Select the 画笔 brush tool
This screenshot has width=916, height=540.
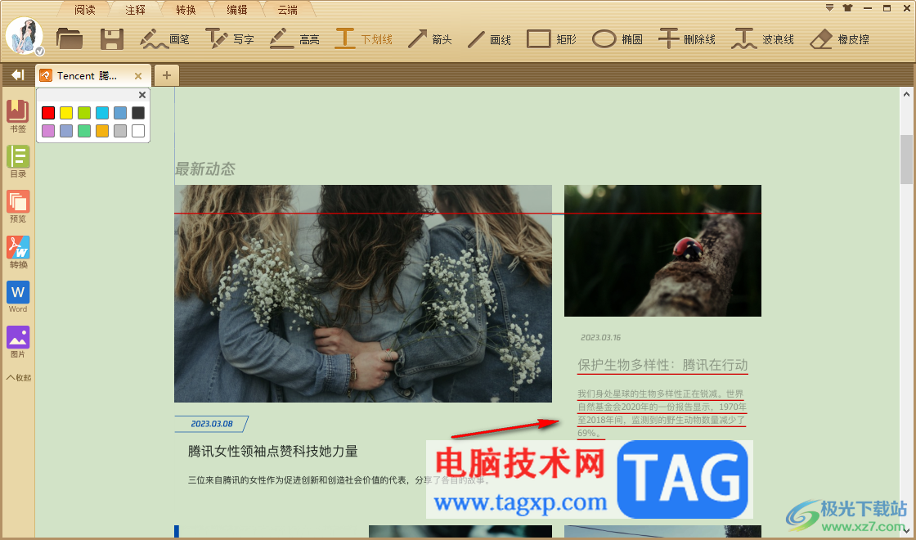(x=164, y=38)
